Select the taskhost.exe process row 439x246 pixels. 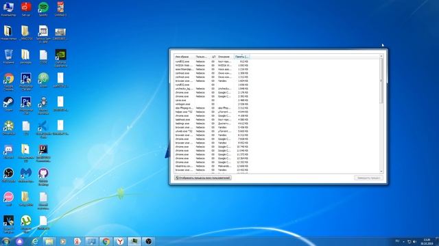click(x=211, y=120)
